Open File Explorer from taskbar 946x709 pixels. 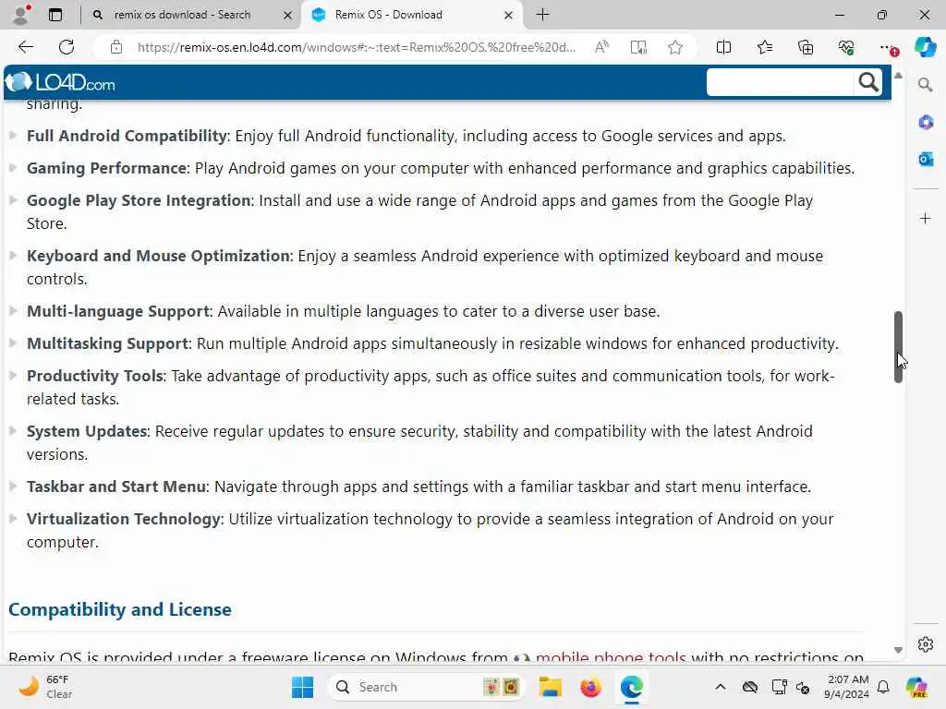(x=551, y=687)
